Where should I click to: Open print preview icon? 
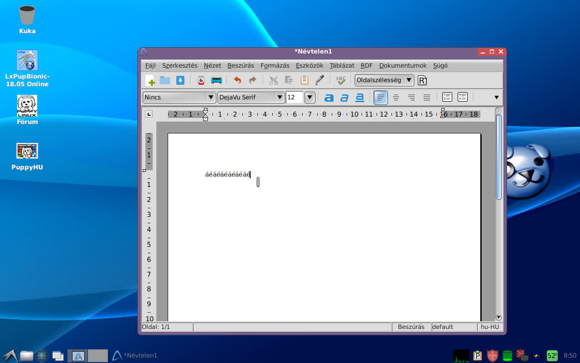(x=201, y=80)
